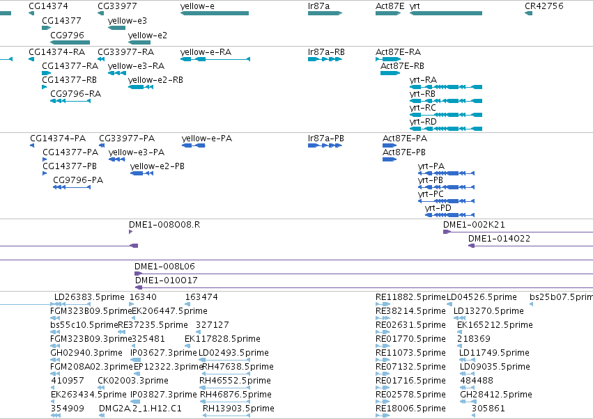593x419 pixels.
Task: Open the LD13270.5prime EST label
Action: click(x=488, y=311)
